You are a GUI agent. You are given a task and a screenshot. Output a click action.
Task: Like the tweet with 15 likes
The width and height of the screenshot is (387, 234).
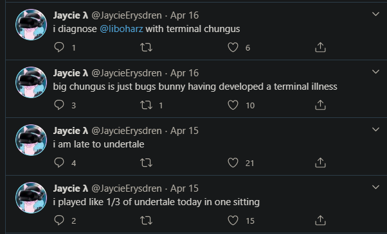[x=233, y=221]
